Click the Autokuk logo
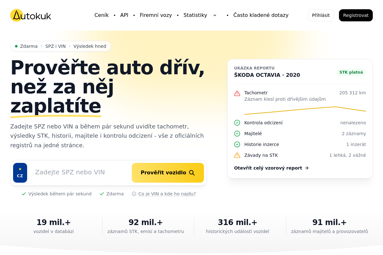 tap(31, 15)
